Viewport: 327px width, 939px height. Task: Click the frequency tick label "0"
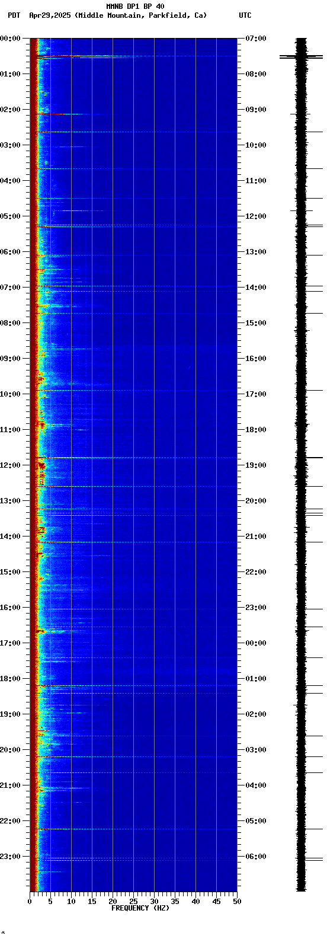[x=30, y=902]
